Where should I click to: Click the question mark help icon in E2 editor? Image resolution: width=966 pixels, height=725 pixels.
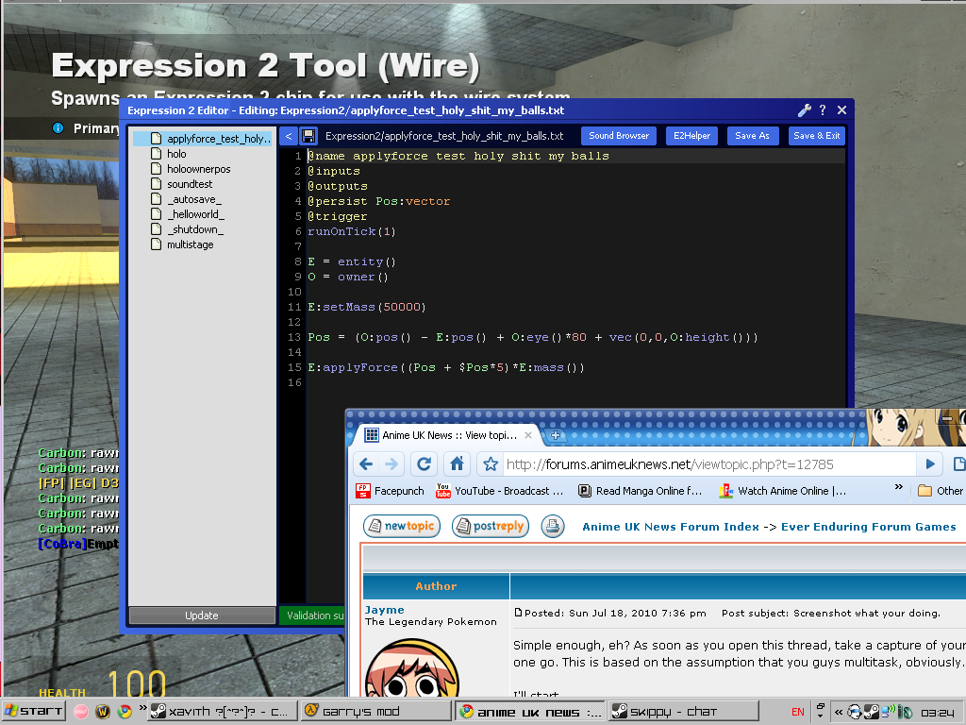click(x=823, y=110)
